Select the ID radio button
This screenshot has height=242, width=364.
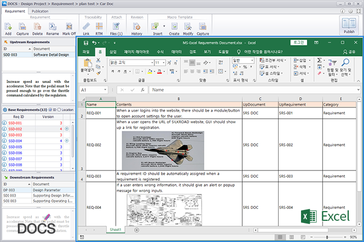tap(50, 110)
